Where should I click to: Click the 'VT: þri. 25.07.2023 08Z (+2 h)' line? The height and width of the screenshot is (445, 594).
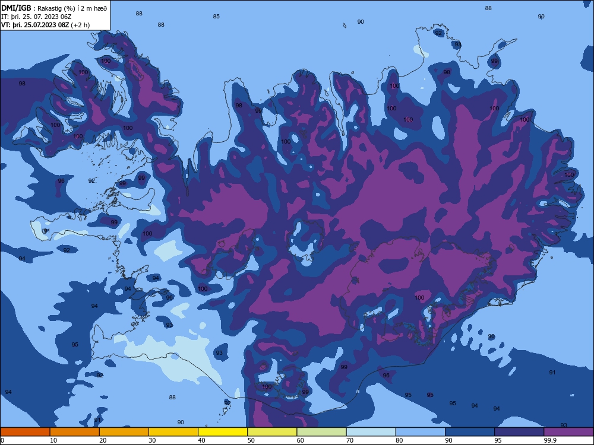pos(46,25)
